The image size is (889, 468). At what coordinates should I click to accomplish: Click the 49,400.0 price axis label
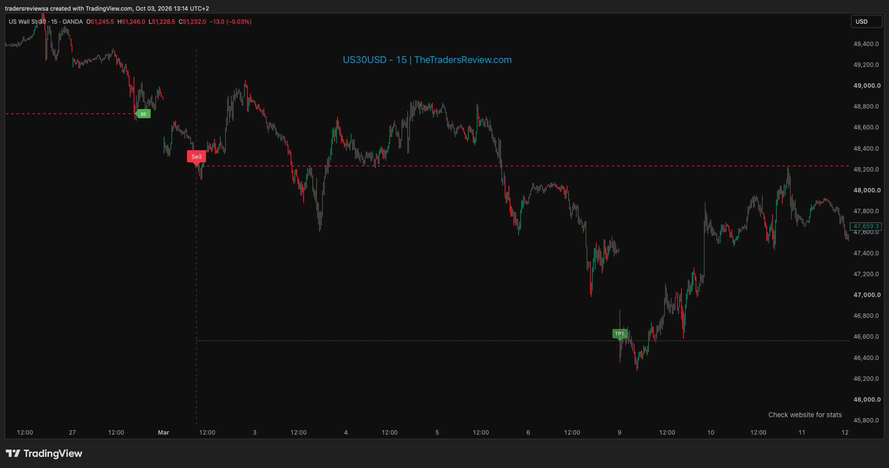tap(866, 44)
